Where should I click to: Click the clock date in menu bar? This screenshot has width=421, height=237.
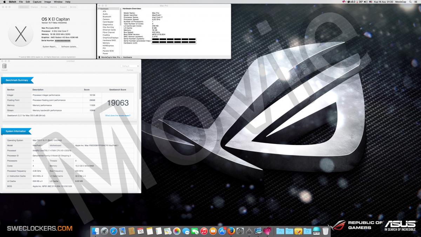pyautogui.click(x=384, y=2)
